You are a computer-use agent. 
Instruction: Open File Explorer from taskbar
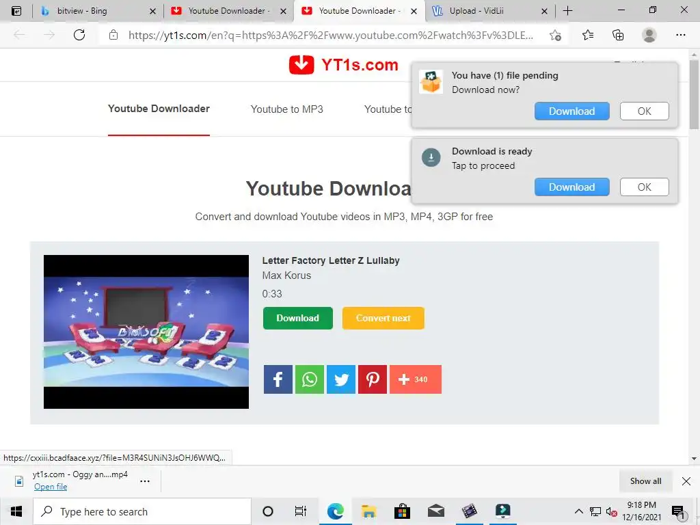coord(368,511)
